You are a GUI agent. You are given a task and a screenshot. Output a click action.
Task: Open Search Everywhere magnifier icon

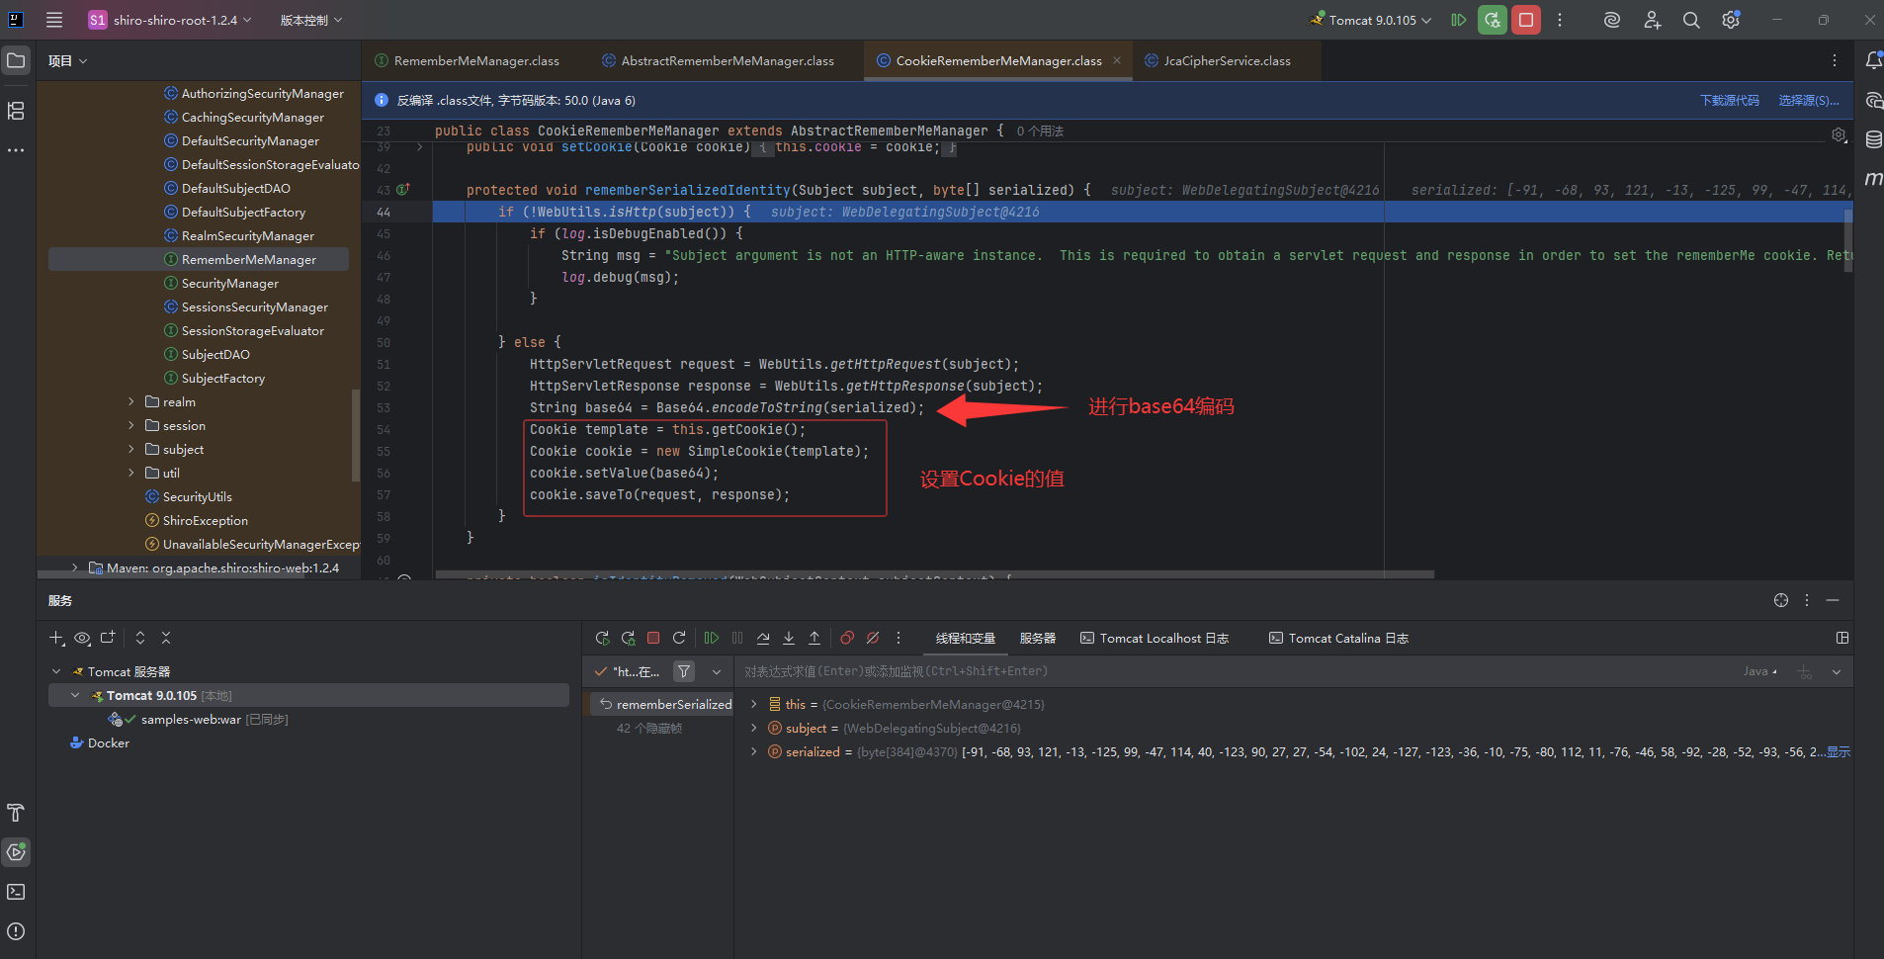coord(1691,20)
